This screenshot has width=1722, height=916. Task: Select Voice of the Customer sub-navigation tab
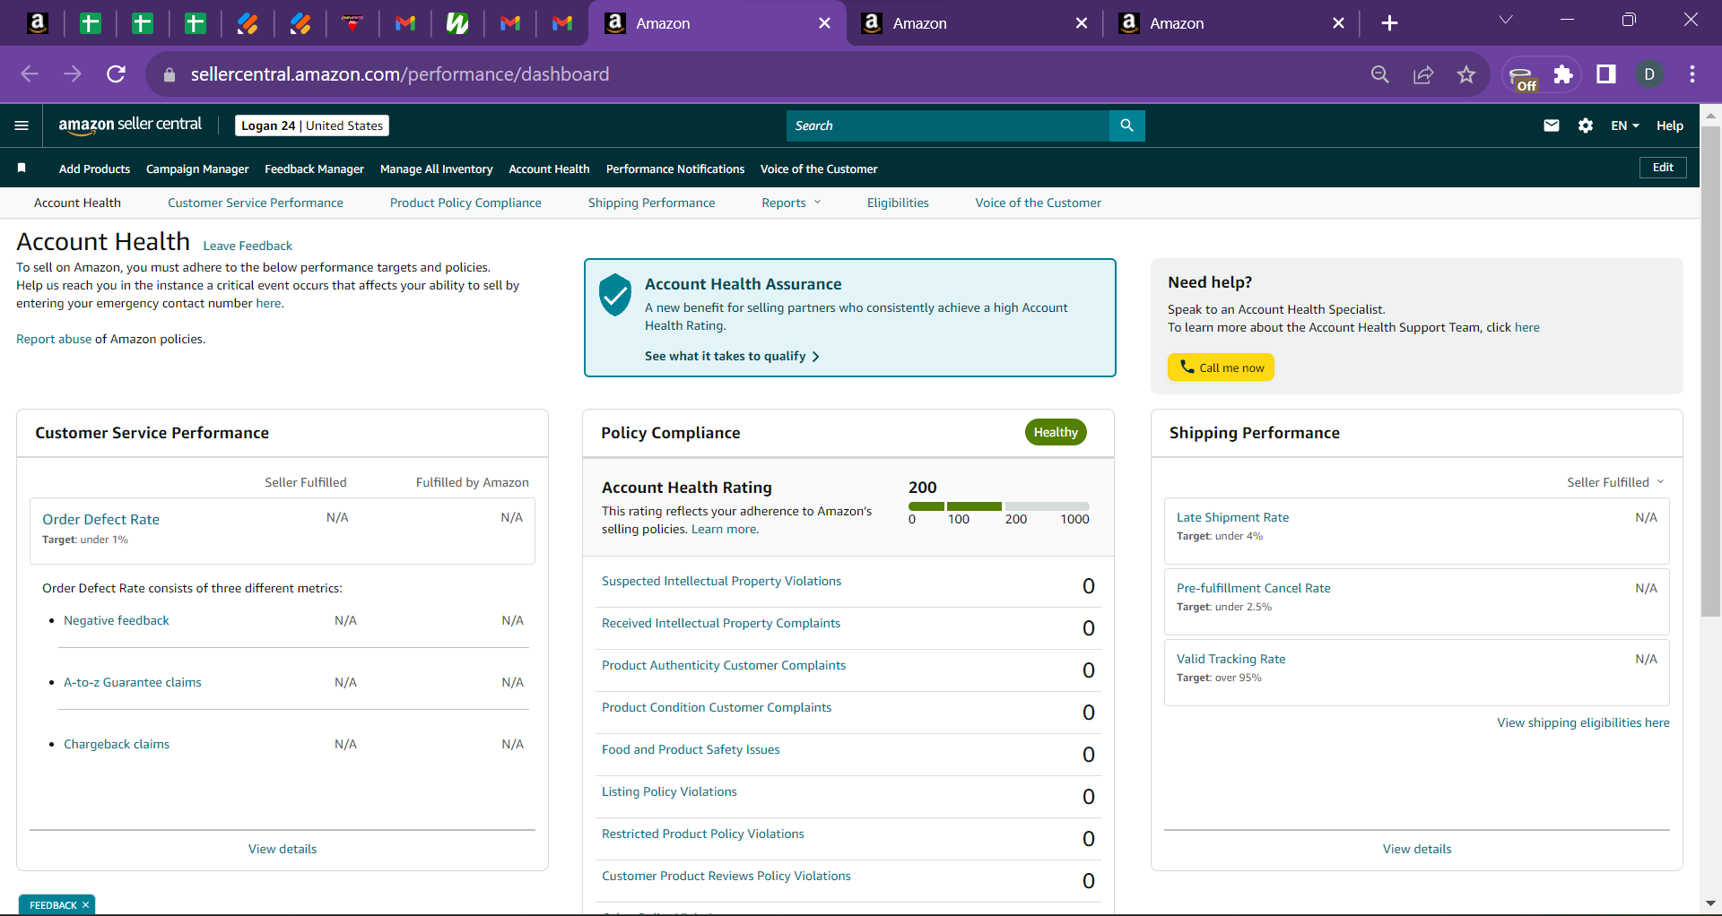(x=1039, y=203)
